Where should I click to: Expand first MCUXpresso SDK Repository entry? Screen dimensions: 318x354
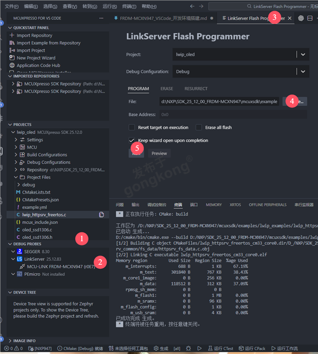(x=13, y=84)
